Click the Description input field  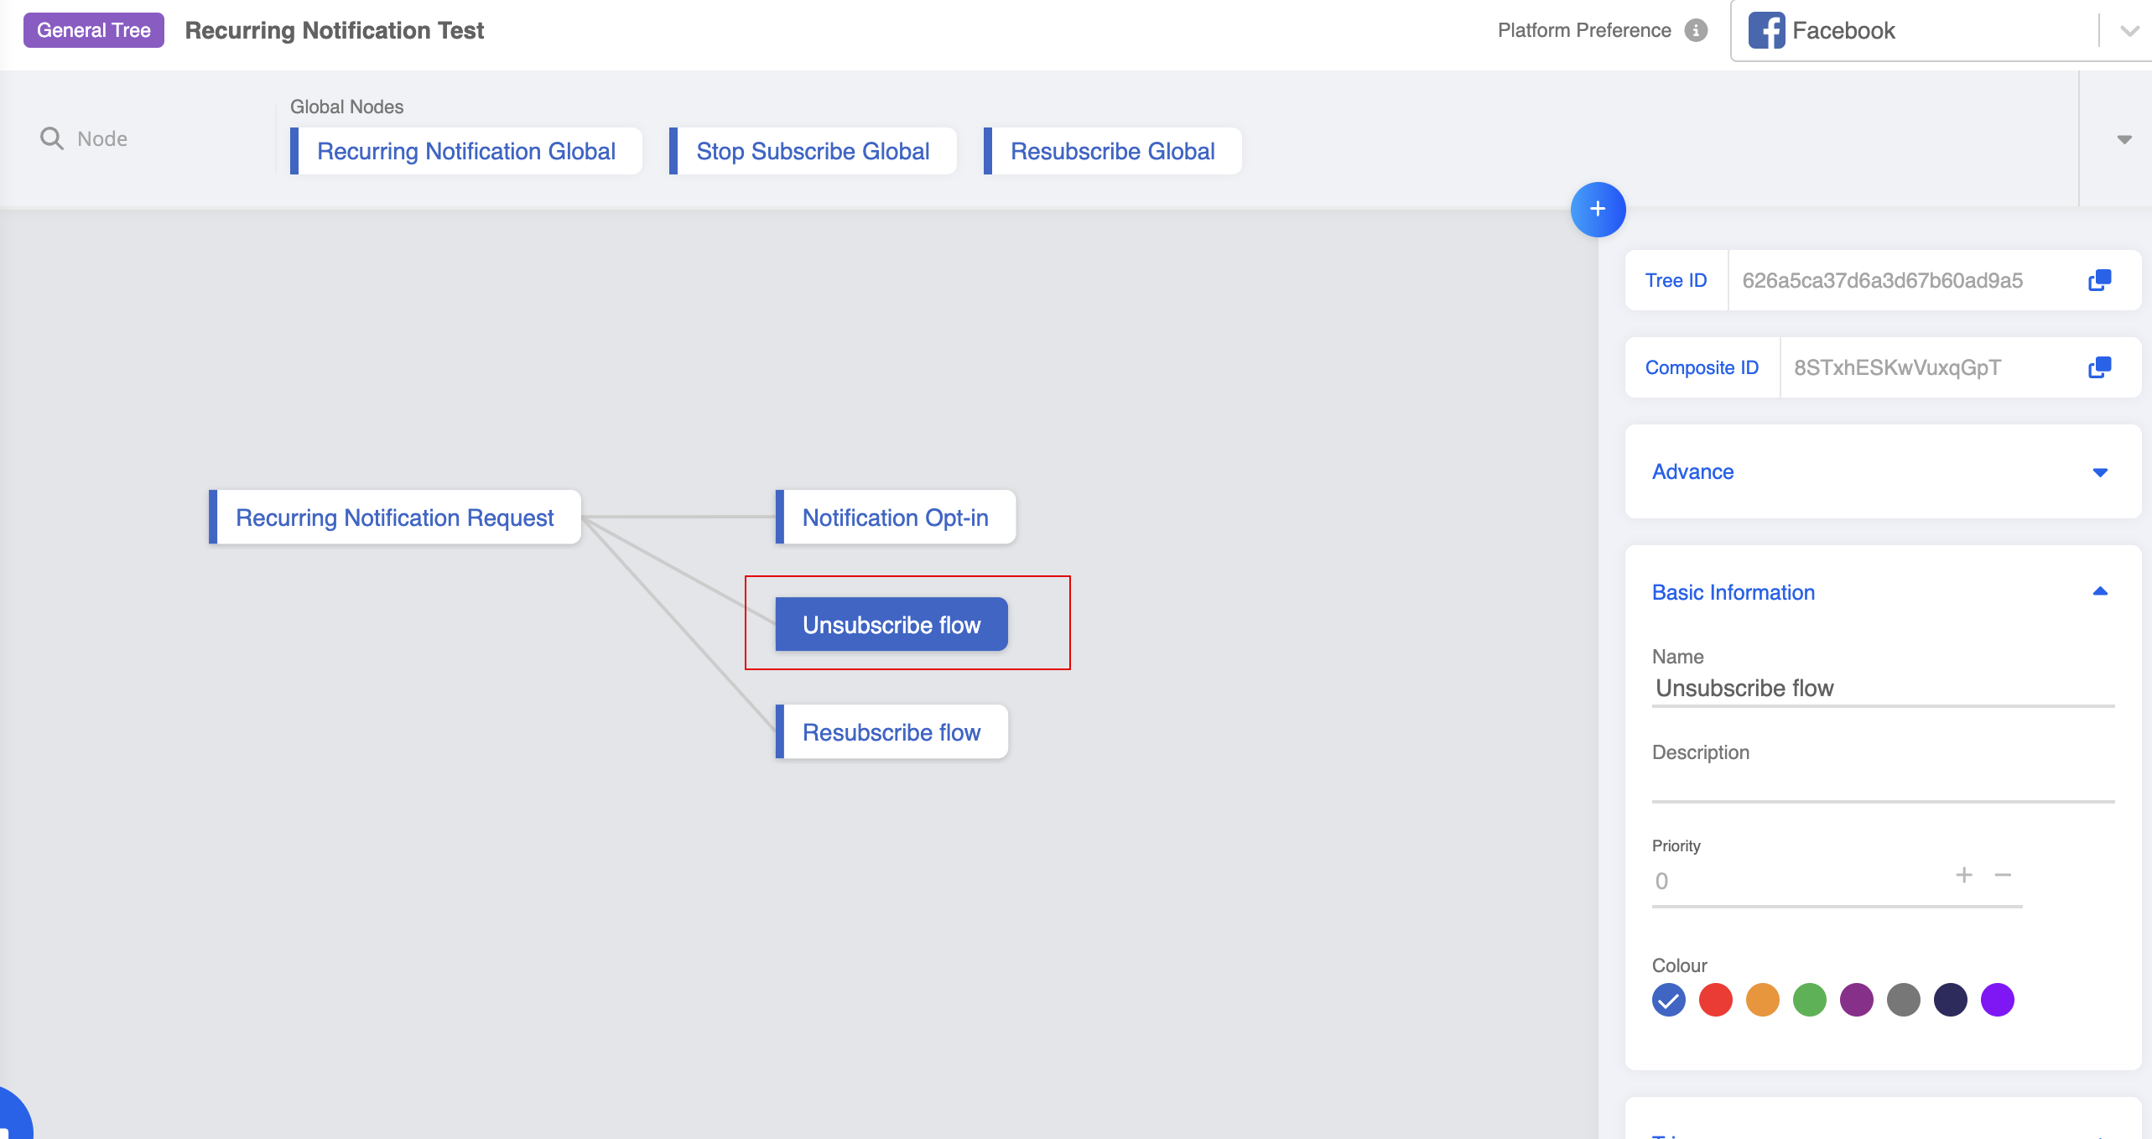click(x=1882, y=783)
